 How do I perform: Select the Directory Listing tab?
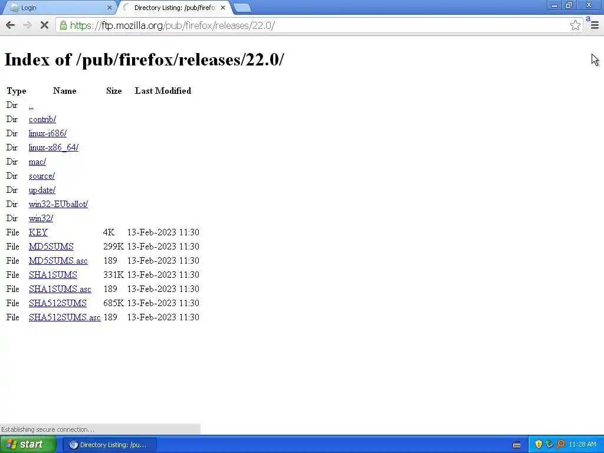174,8
